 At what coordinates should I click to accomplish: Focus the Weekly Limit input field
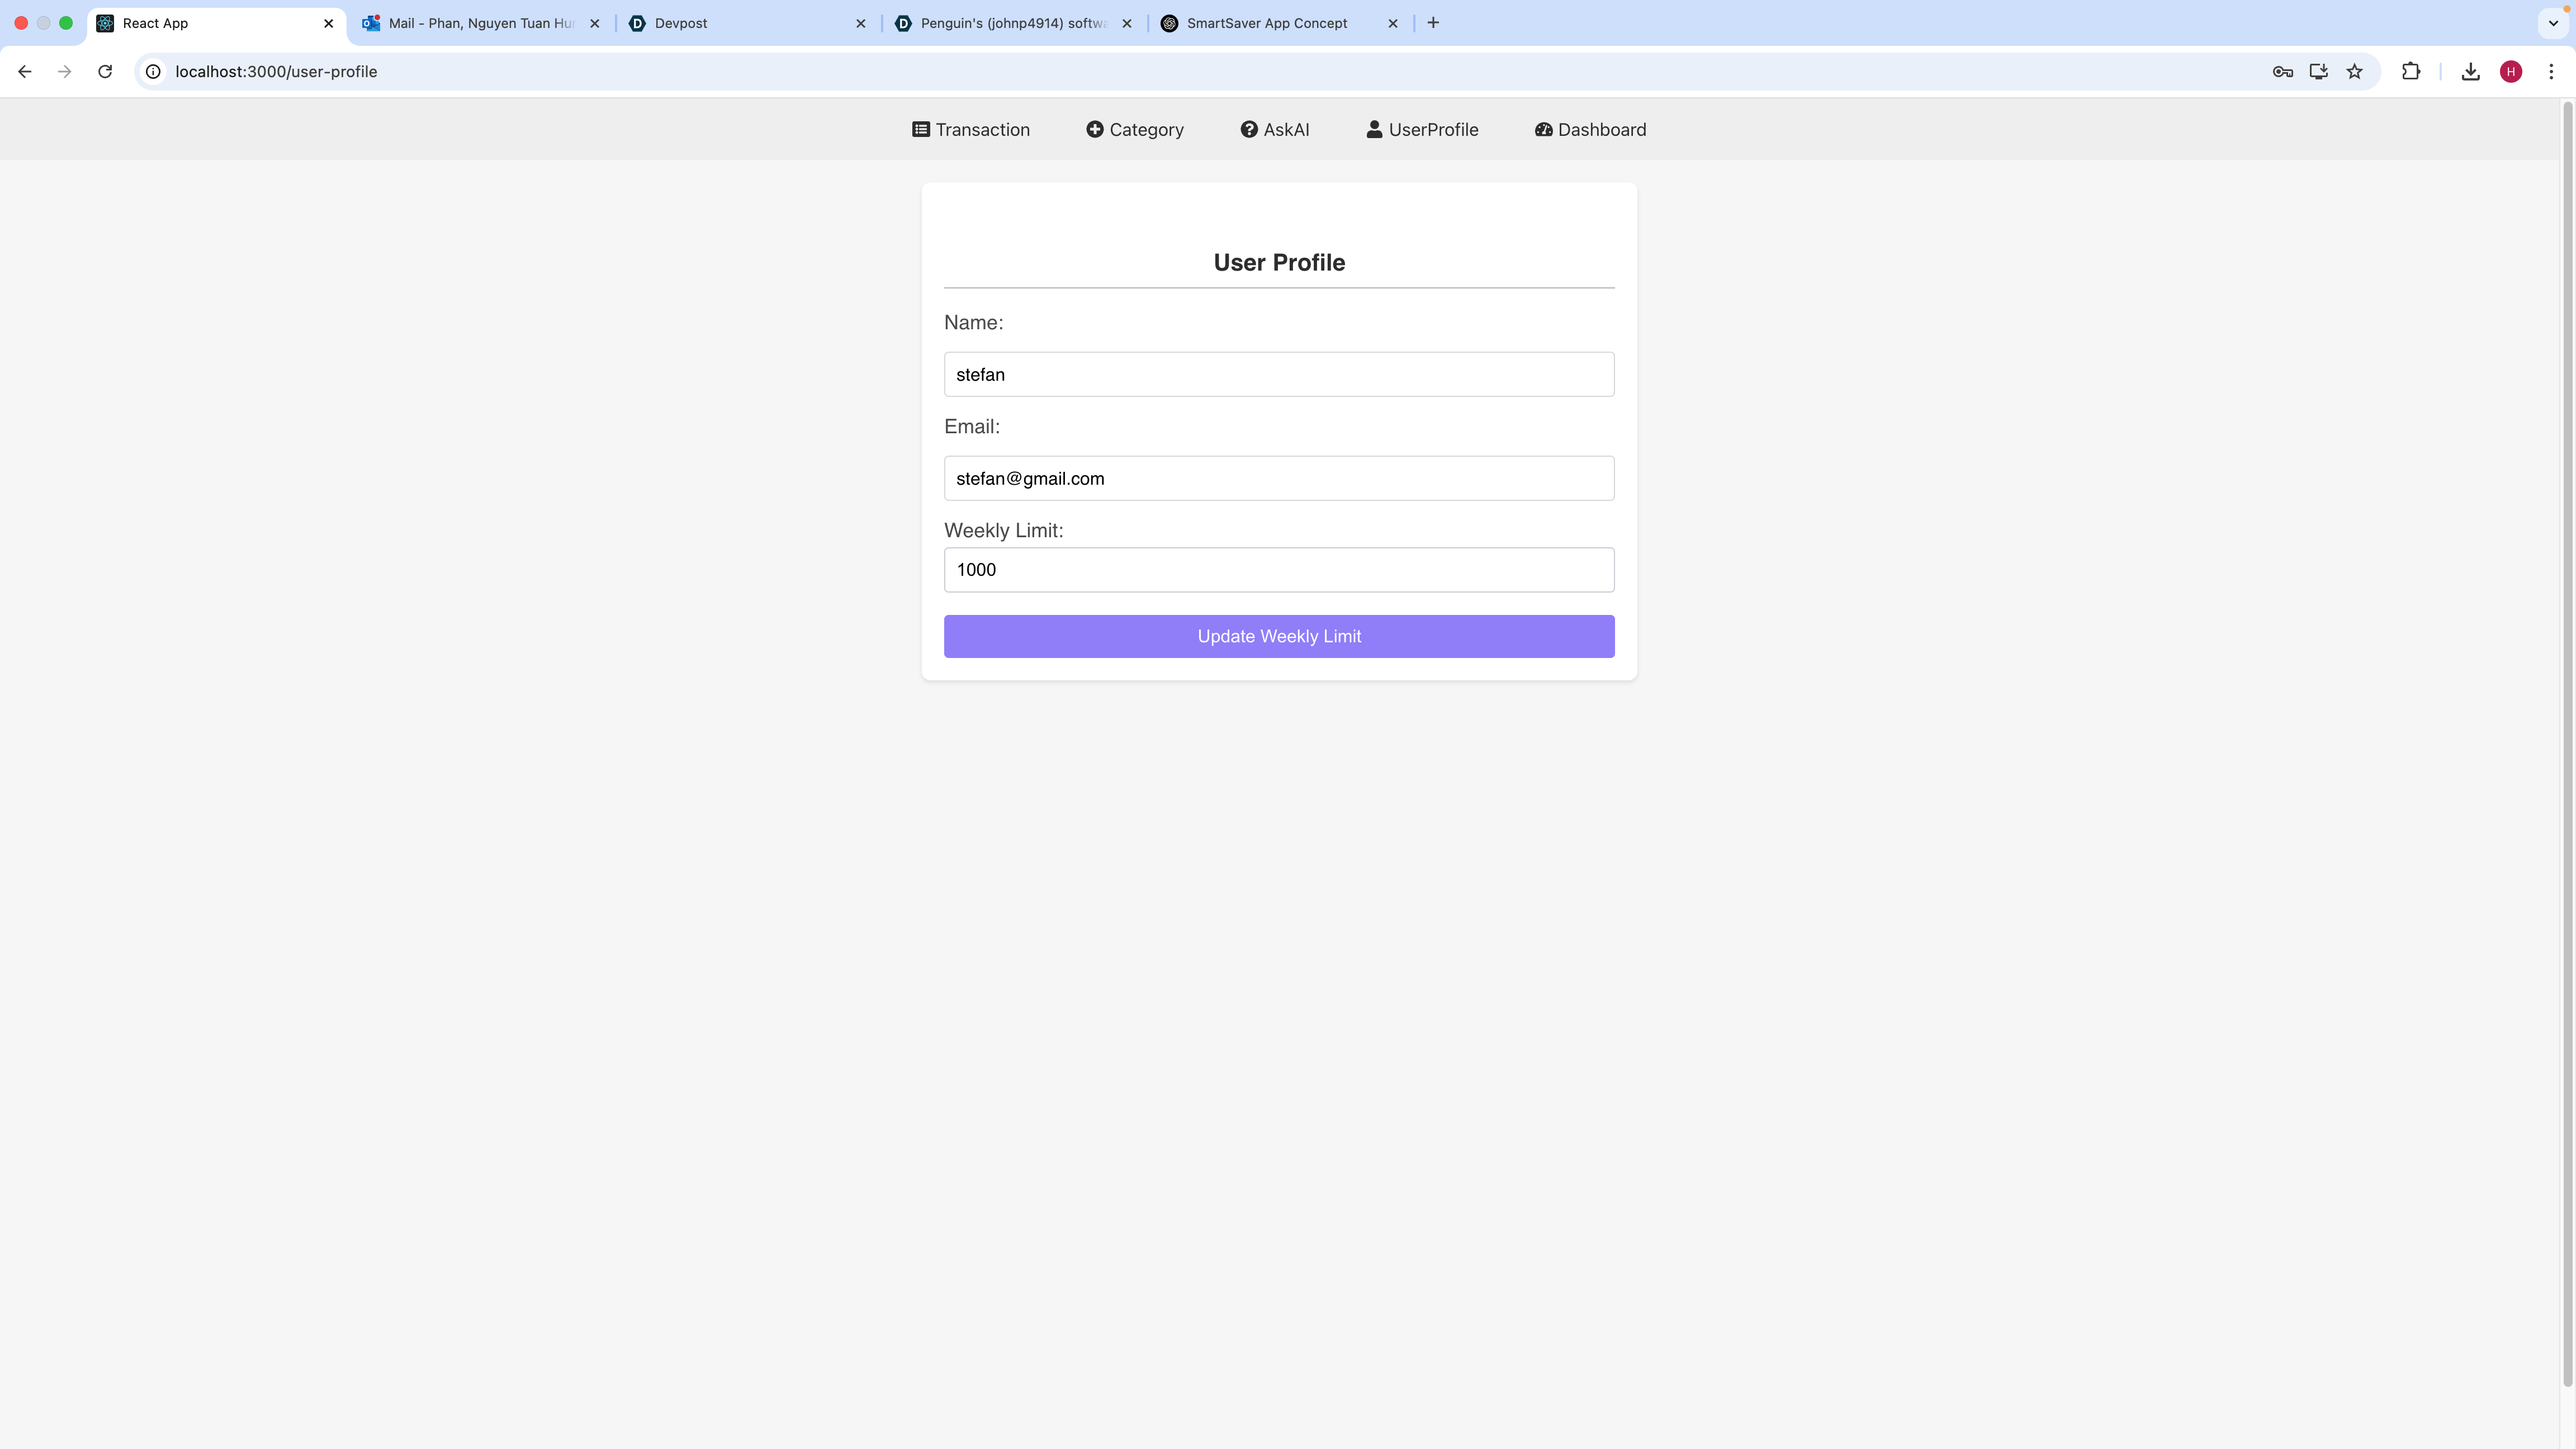[1279, 570]
